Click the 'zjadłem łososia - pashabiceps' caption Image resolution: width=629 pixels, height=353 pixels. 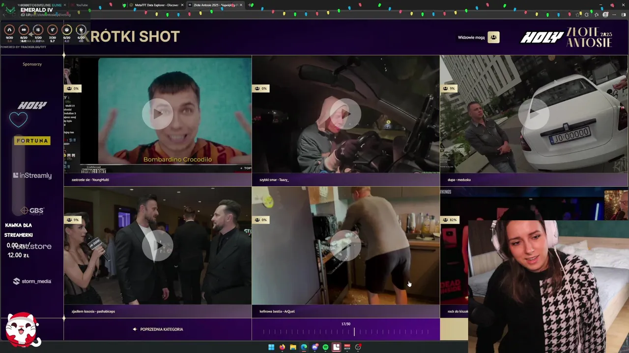pos(93,311)
